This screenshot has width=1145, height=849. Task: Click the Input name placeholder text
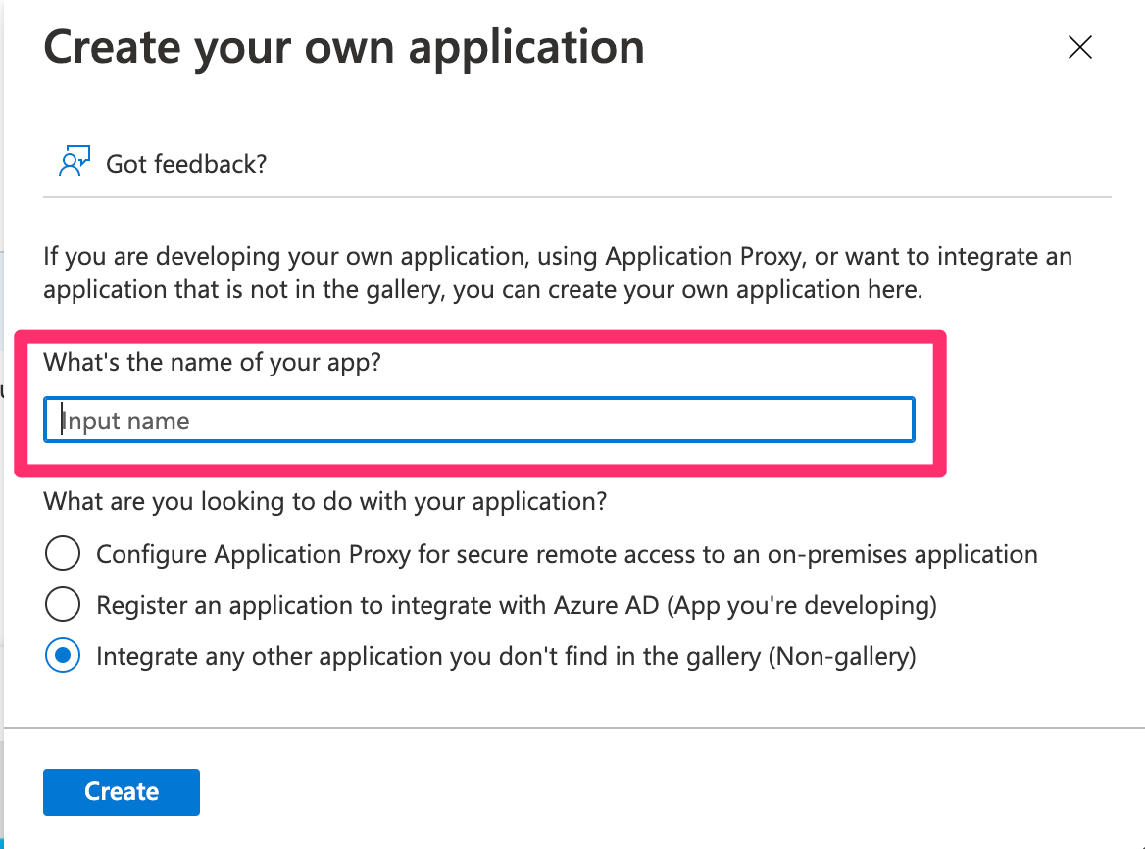(125, 421)
